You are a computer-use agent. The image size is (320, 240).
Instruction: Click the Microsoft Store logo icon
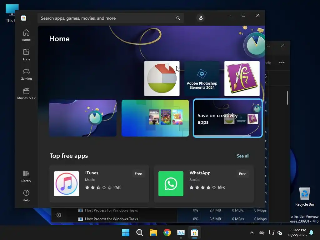click(x=23, y=18)
